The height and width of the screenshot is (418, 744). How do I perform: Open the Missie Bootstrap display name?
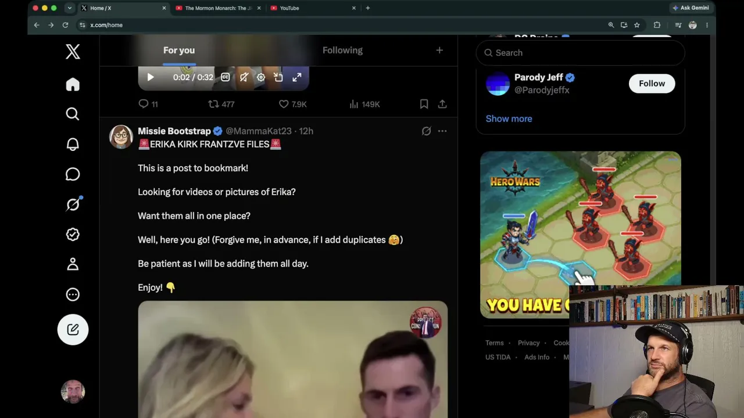tap(174, 131)
